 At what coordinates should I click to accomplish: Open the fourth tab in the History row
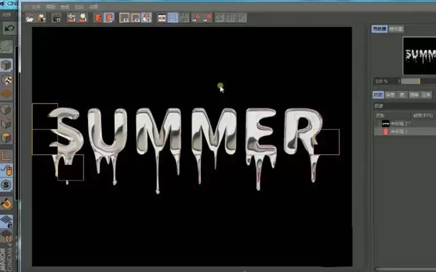click(x=414, y=95)
